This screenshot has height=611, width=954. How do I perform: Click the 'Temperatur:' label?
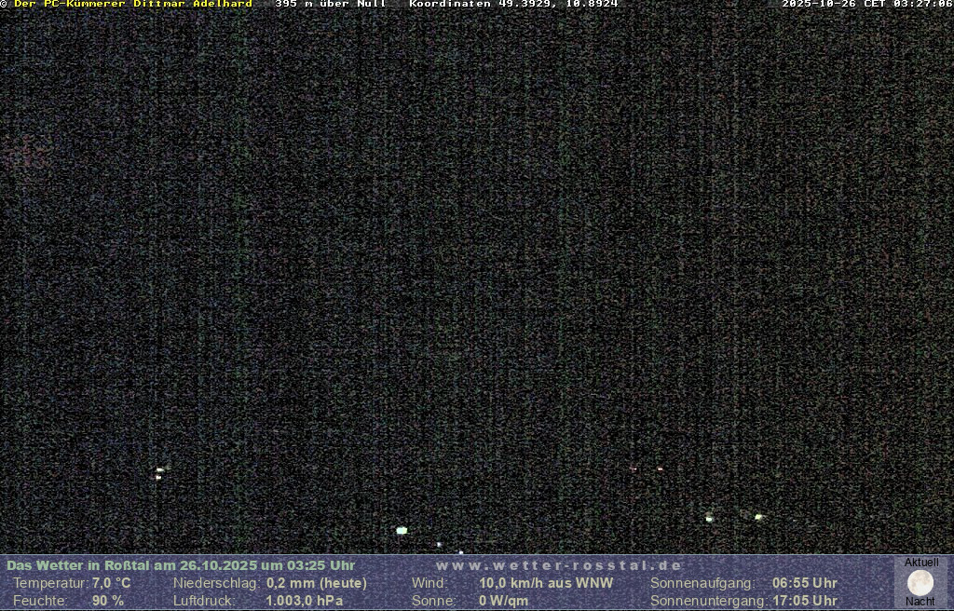tap(50, 583)
